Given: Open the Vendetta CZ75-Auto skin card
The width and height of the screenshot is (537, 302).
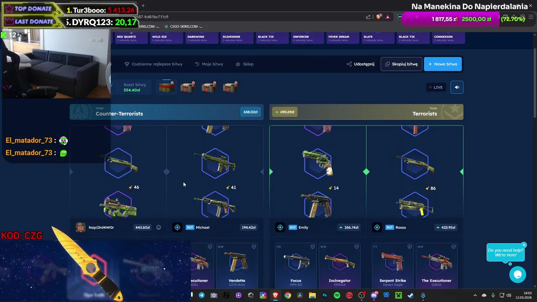Looking at the screenshot, I should tap(237, 266).
